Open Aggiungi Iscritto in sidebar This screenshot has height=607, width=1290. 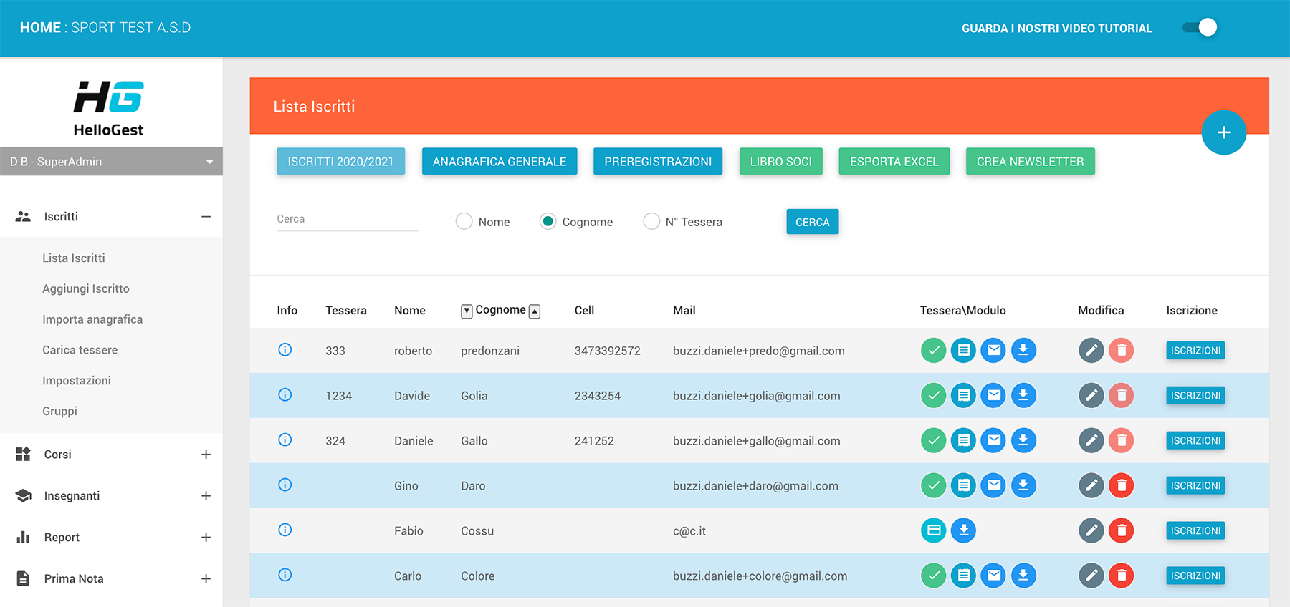86,288
